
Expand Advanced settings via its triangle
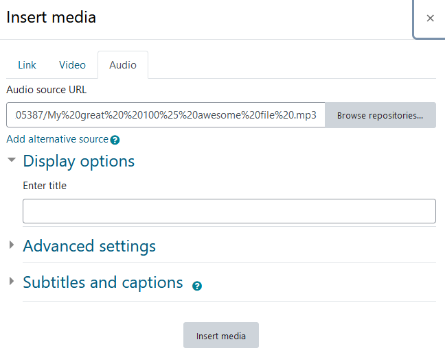[12, 245]
